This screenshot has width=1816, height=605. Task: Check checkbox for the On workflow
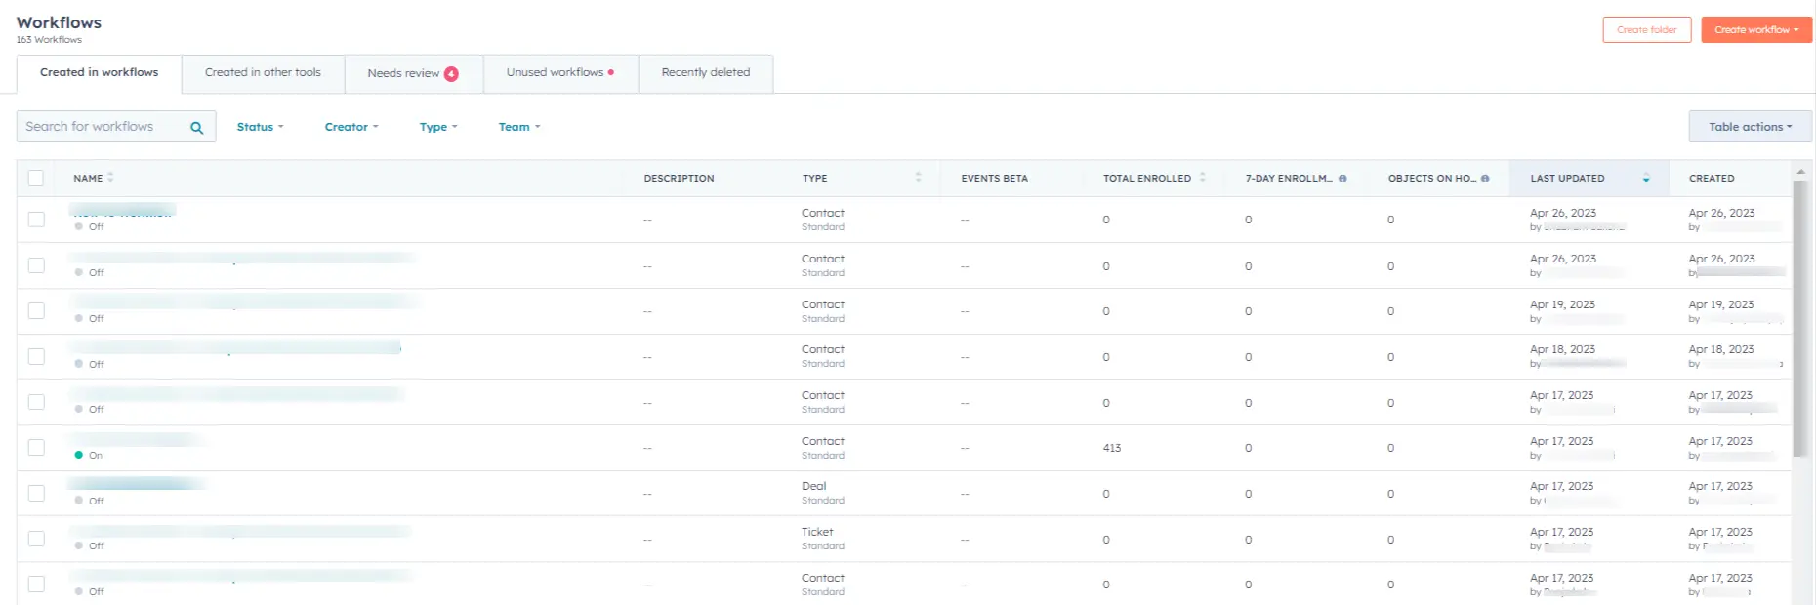tap(36, 448)
